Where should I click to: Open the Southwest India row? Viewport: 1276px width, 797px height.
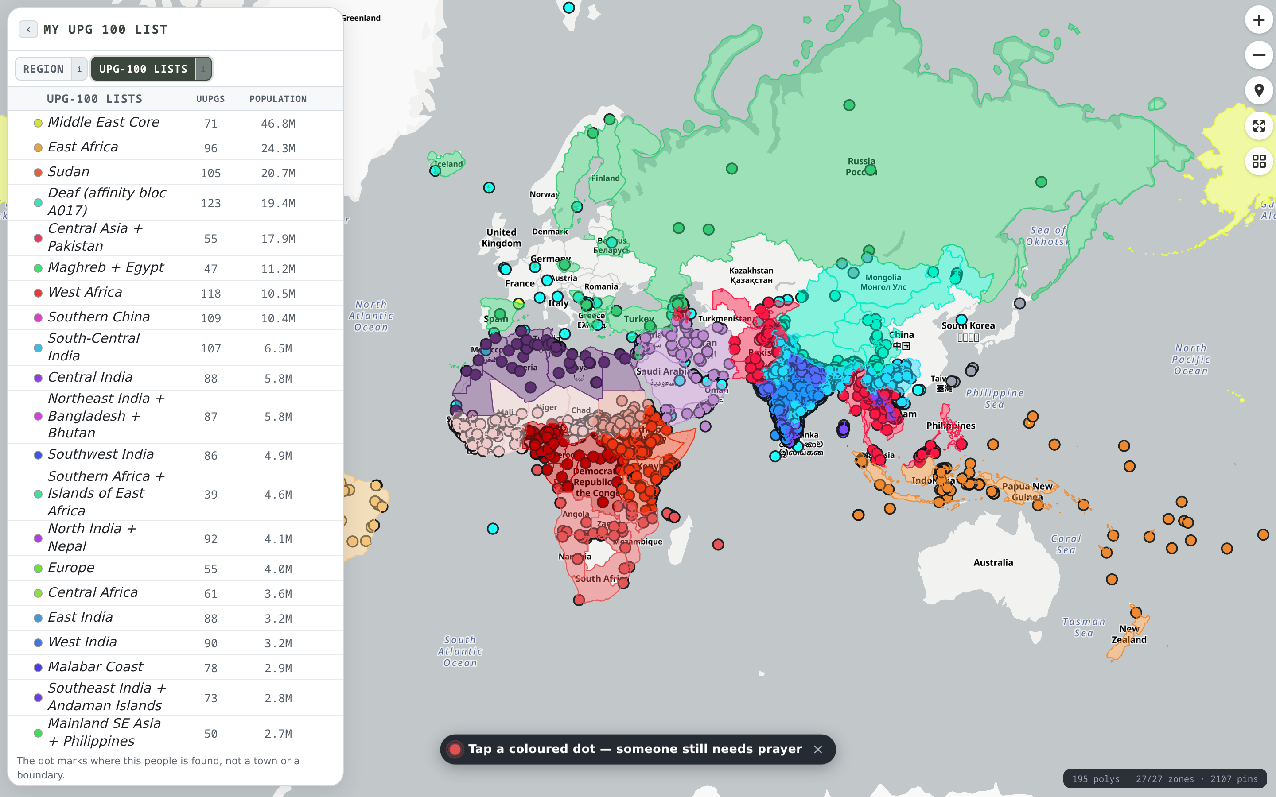tap(175, 455)
